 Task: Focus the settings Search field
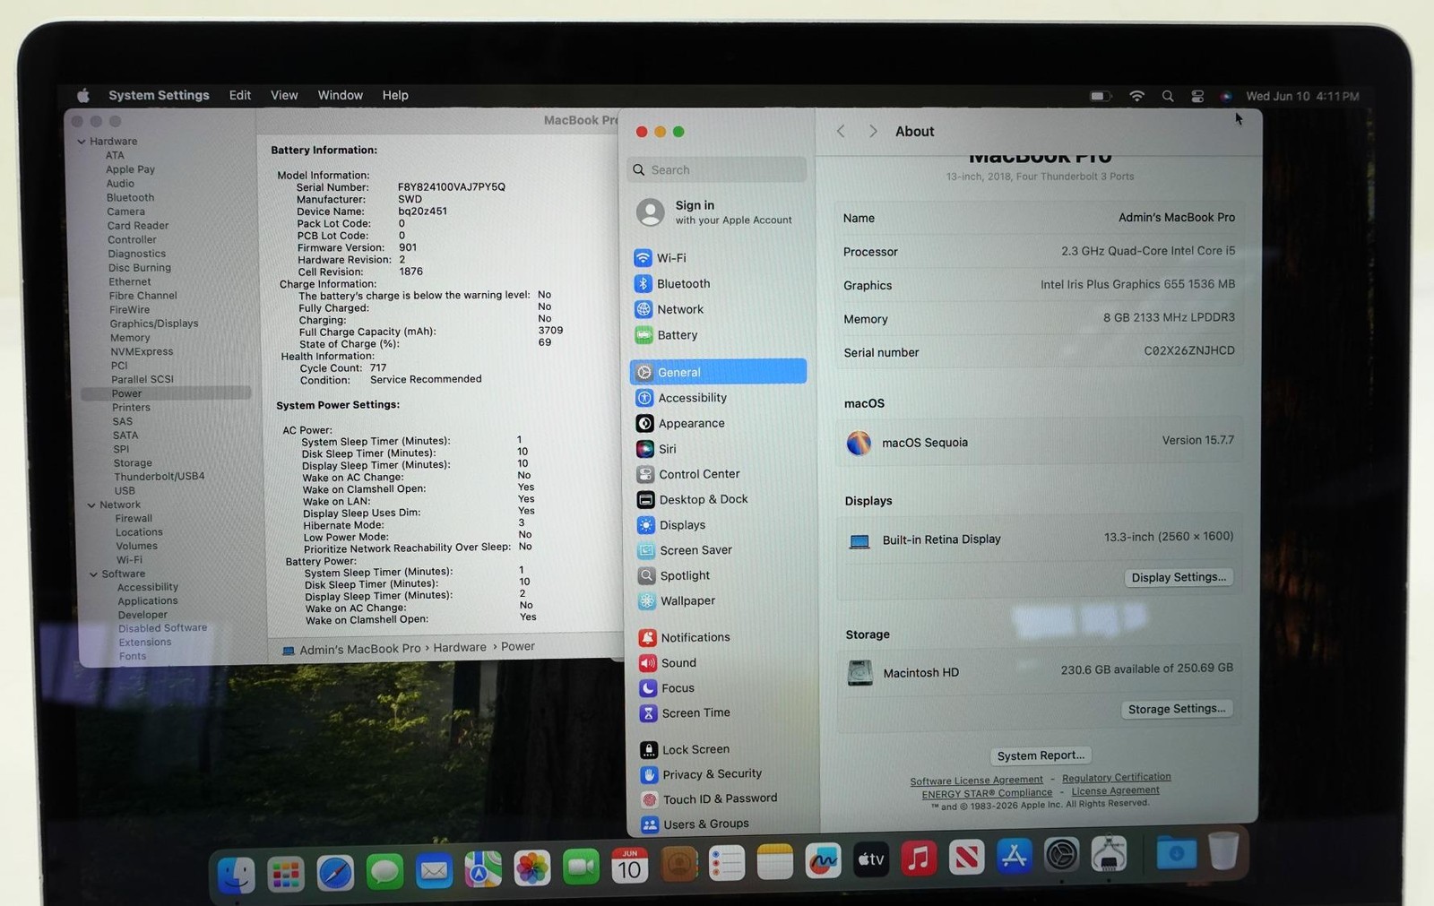tap(718, 169)
